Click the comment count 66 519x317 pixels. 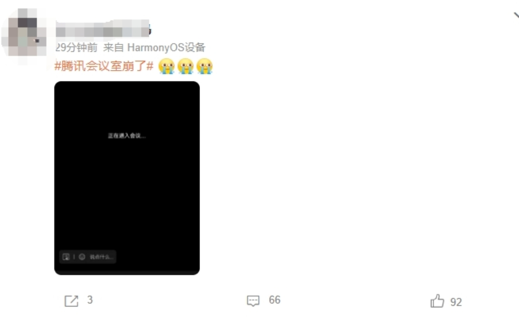click(x=274, y=300)
